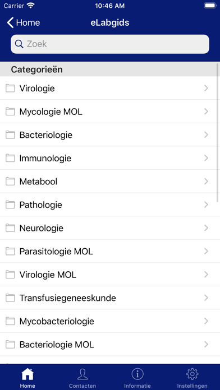Expand the Bacteriologie chevron arrow
The width and height of the screenshot is (220, 390).
pyautogui.click(x=206, y=135)
